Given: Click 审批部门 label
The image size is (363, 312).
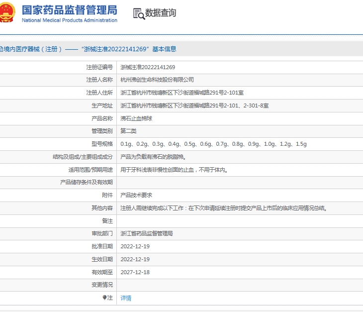Looking at the screenshot, I should tap(102, 234).
